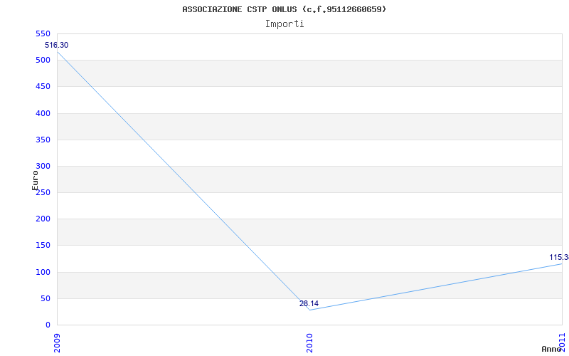Click the 2011 x-axis label
This screenshot has width=569, height=356.
[x=562, y=342]
